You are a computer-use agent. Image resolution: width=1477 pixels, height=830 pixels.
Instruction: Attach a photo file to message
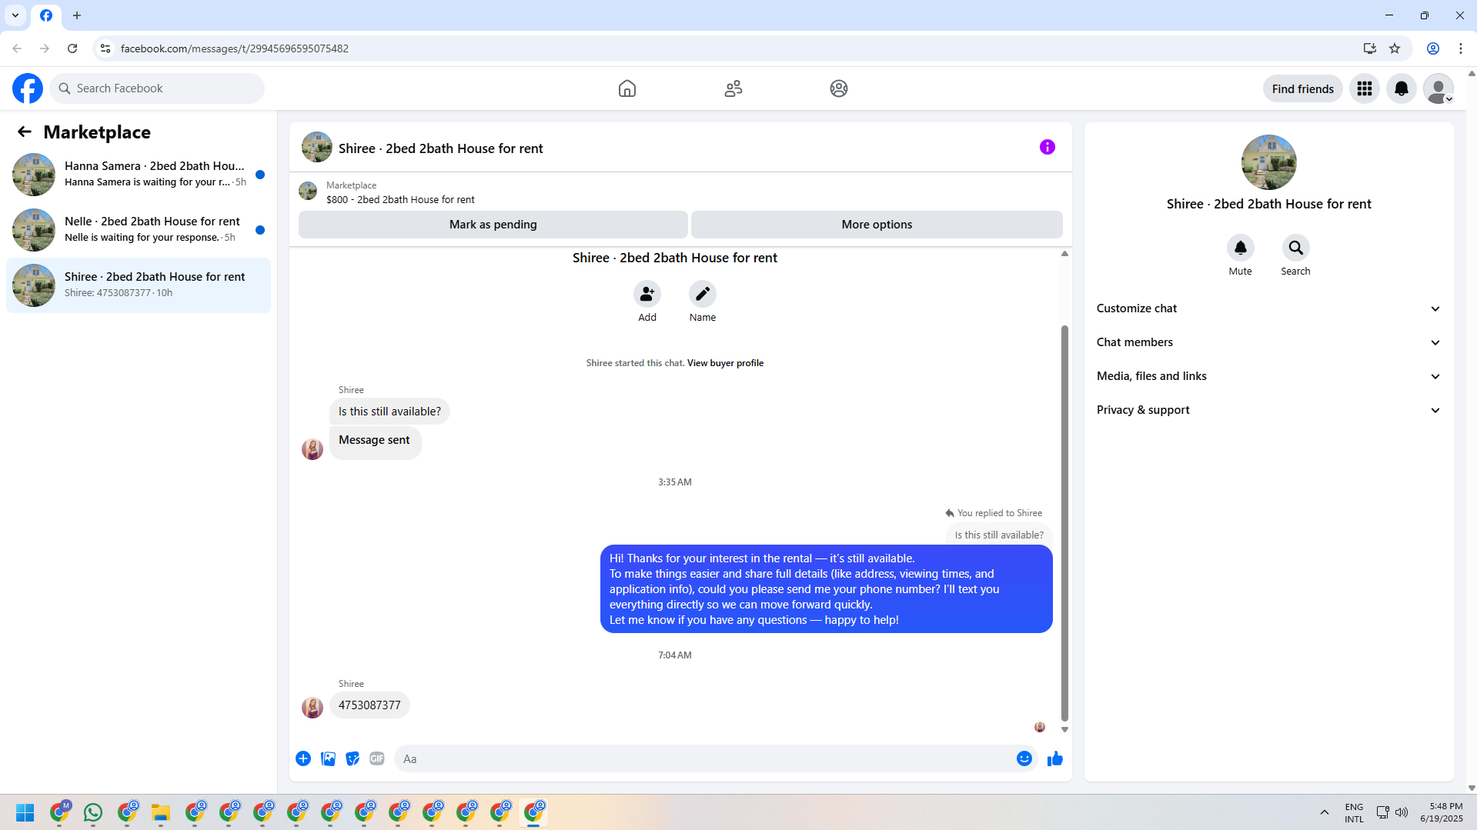(x=328, y=758)
